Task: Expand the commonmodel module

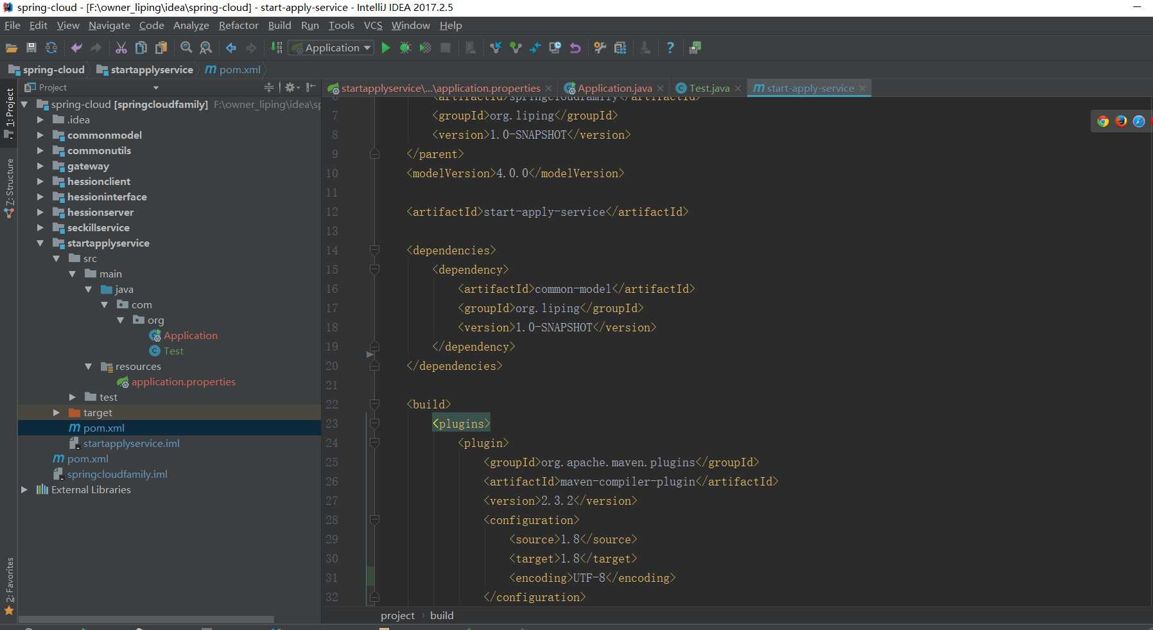Action: [x=40, y=135]
